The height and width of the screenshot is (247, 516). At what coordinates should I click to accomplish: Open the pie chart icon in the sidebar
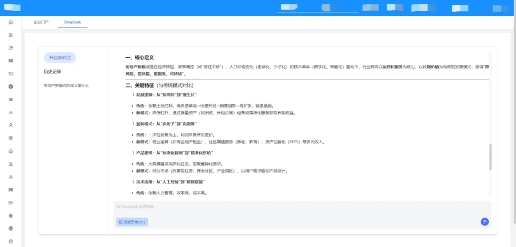pyautogui.click(x=11, y=48)
